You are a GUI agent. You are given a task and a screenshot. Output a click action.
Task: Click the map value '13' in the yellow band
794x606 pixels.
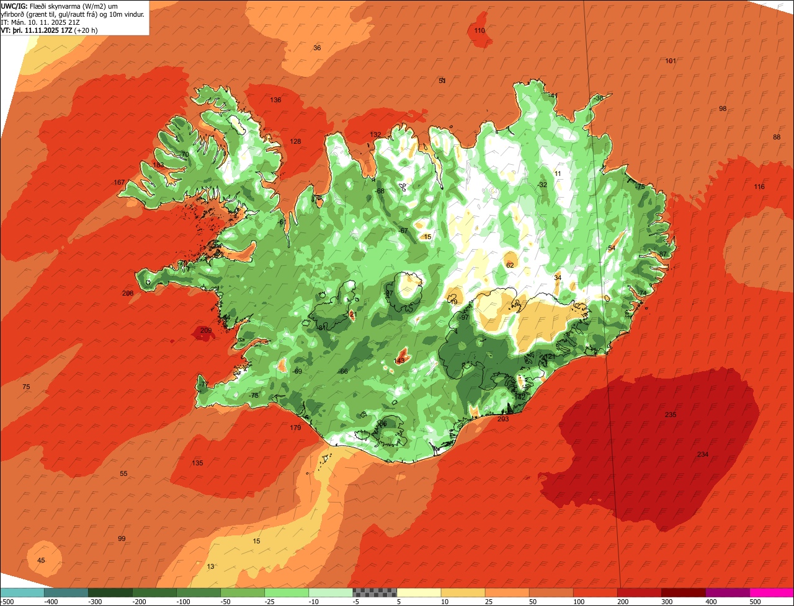[211, 566]
